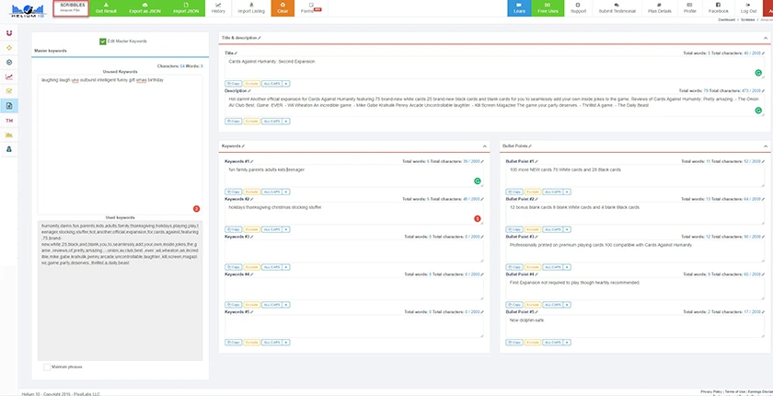The width and height of the screenshot is (773, 396).
Task: Click the orange Clear button
Action: click(x=283, y=8)
